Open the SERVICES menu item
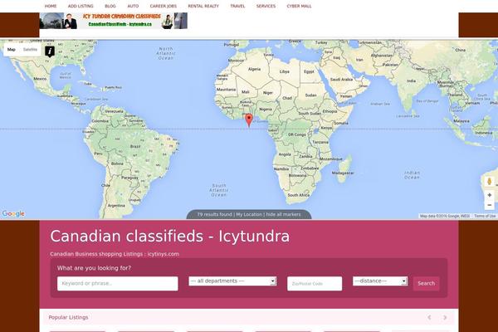This screenshot has height=332, width=498. click(x=266, y=6)
